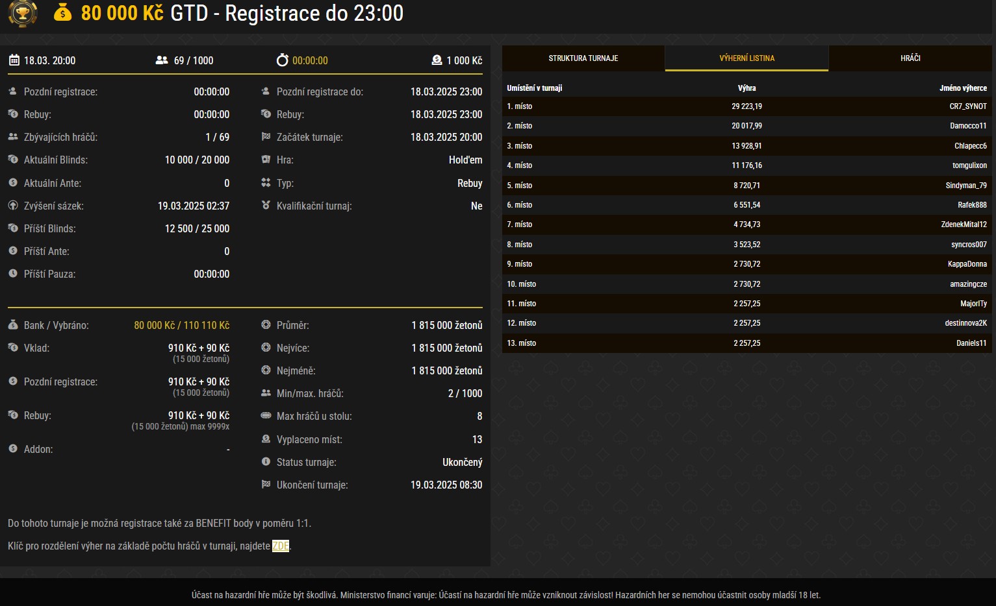Click the current blinds value 10 000 / 20 000
996x606 pixels.
197,160
